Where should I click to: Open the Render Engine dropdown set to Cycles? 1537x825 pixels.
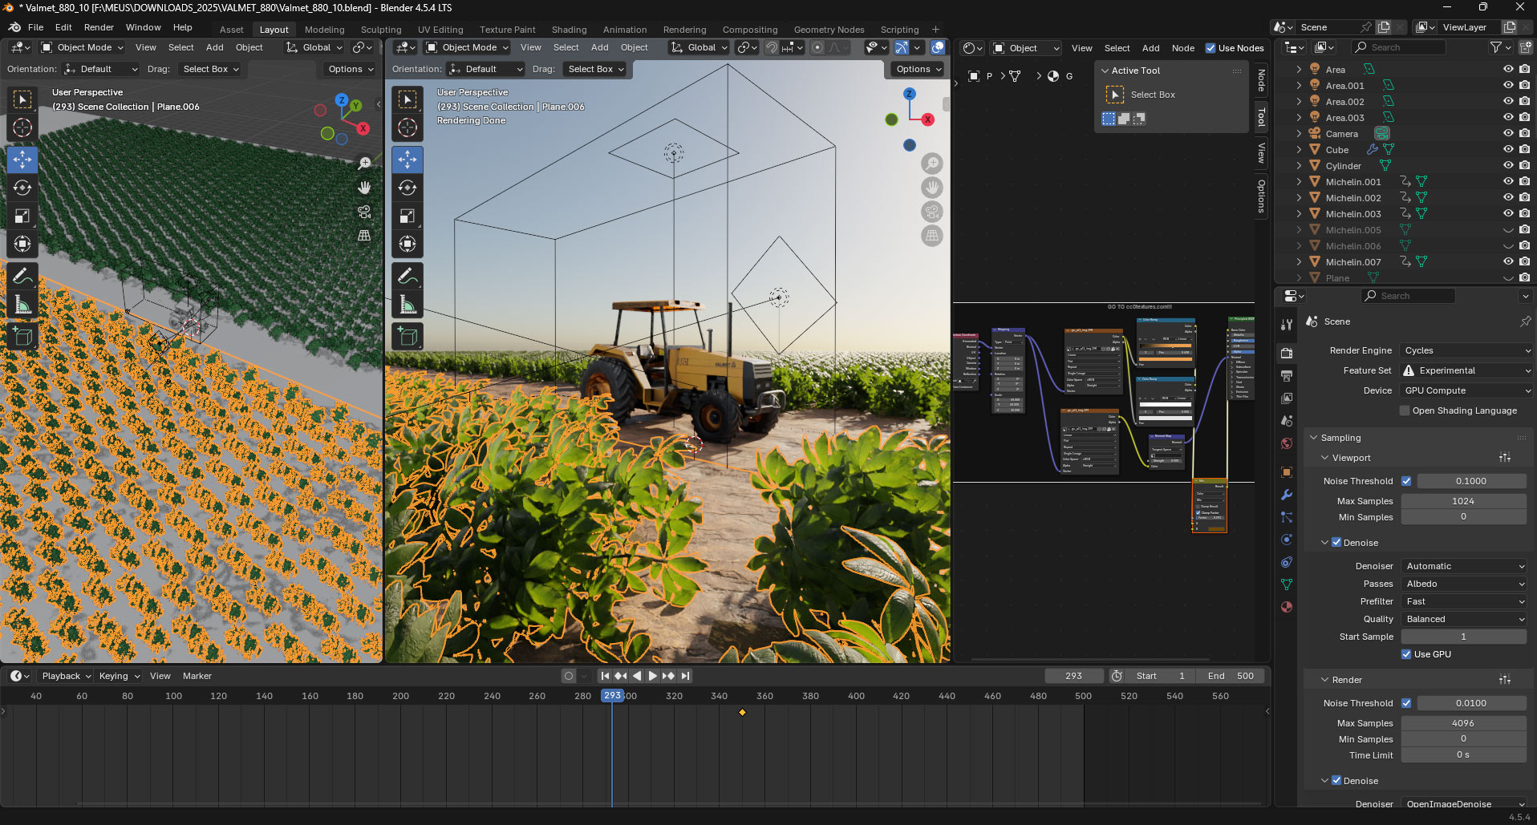1466,350
